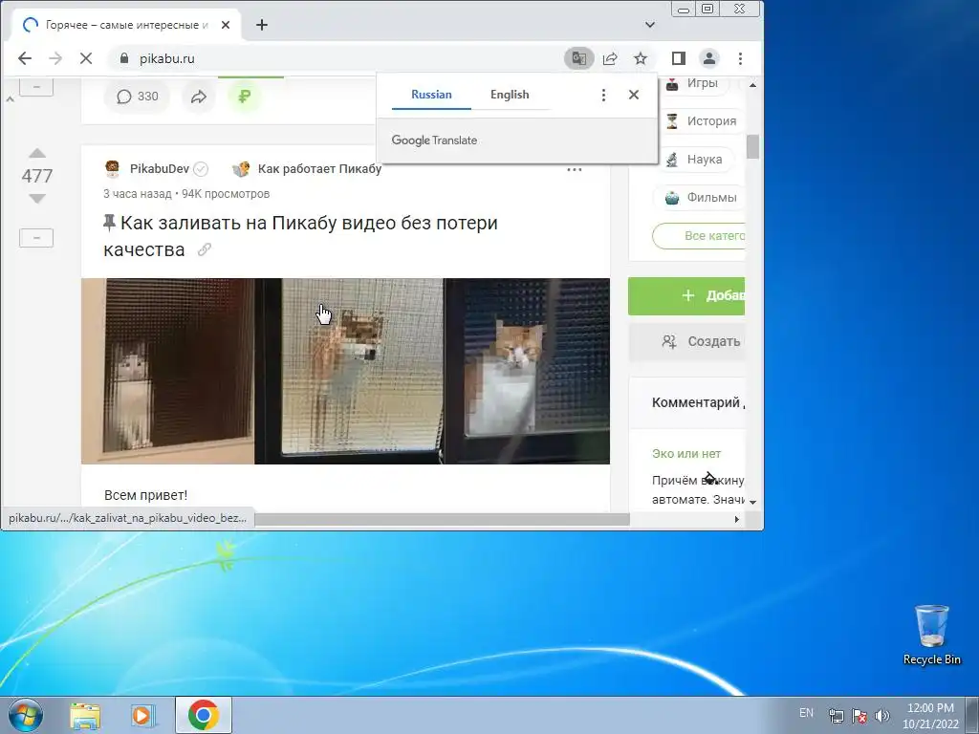
Task: Click the page vertical scrollbar thumb
Action: [x=753, y=146]
